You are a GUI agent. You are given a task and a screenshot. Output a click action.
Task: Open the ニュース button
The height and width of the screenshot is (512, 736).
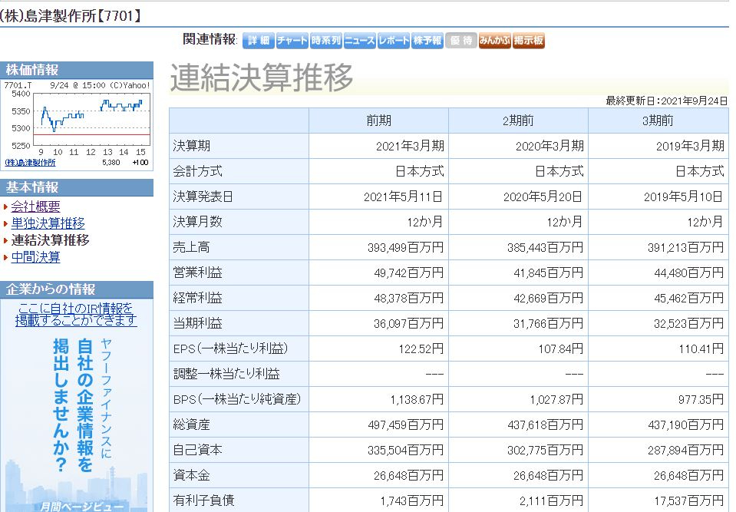(359, 41)
